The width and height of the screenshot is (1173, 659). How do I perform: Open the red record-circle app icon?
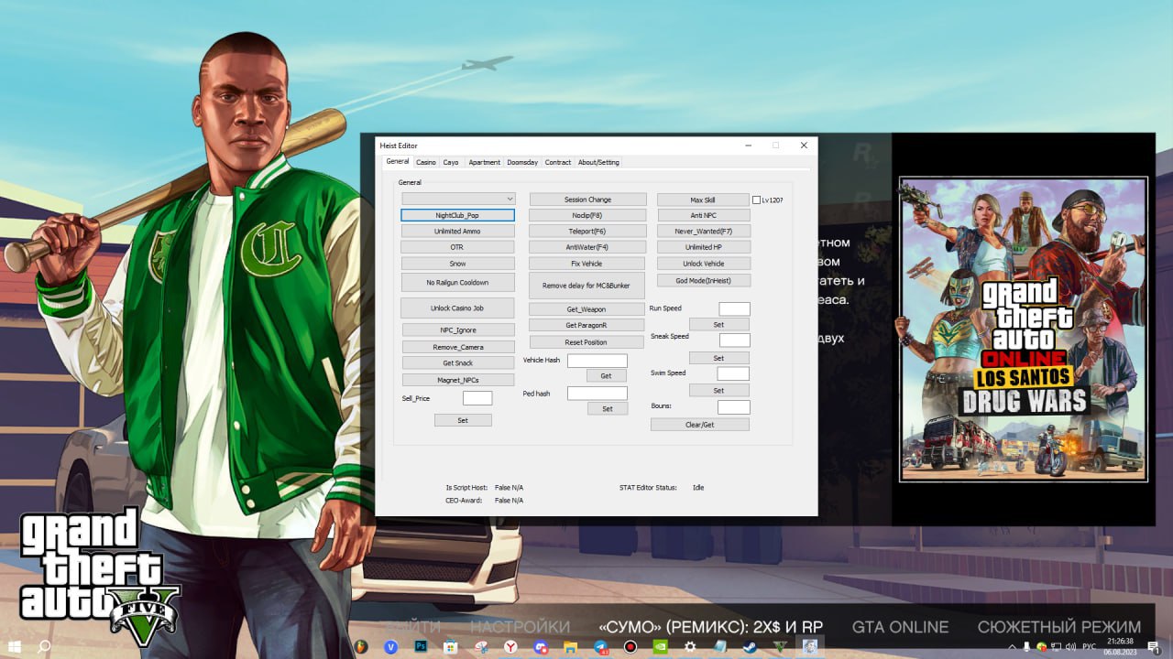tap(630, 646)
